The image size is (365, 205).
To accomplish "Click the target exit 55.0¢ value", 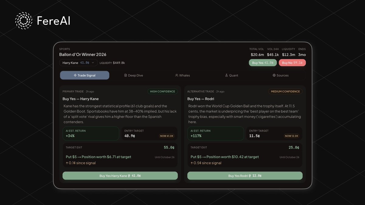I will click(169, 148).
